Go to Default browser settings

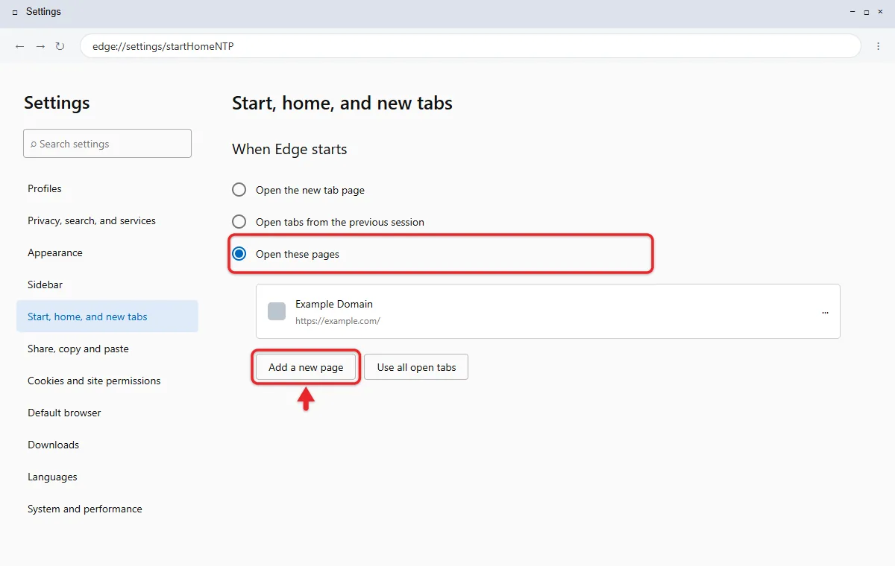click(x=107, y=413)
